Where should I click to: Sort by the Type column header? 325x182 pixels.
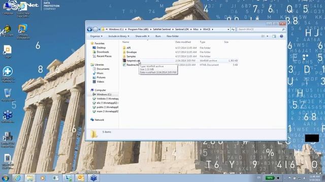tap(203, 42)
